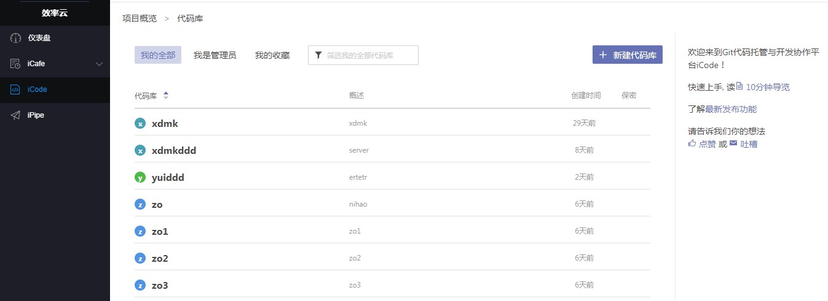828x301 pixels.
Task: Click the zo2 repository avatar icon
Action: point(140,258)
